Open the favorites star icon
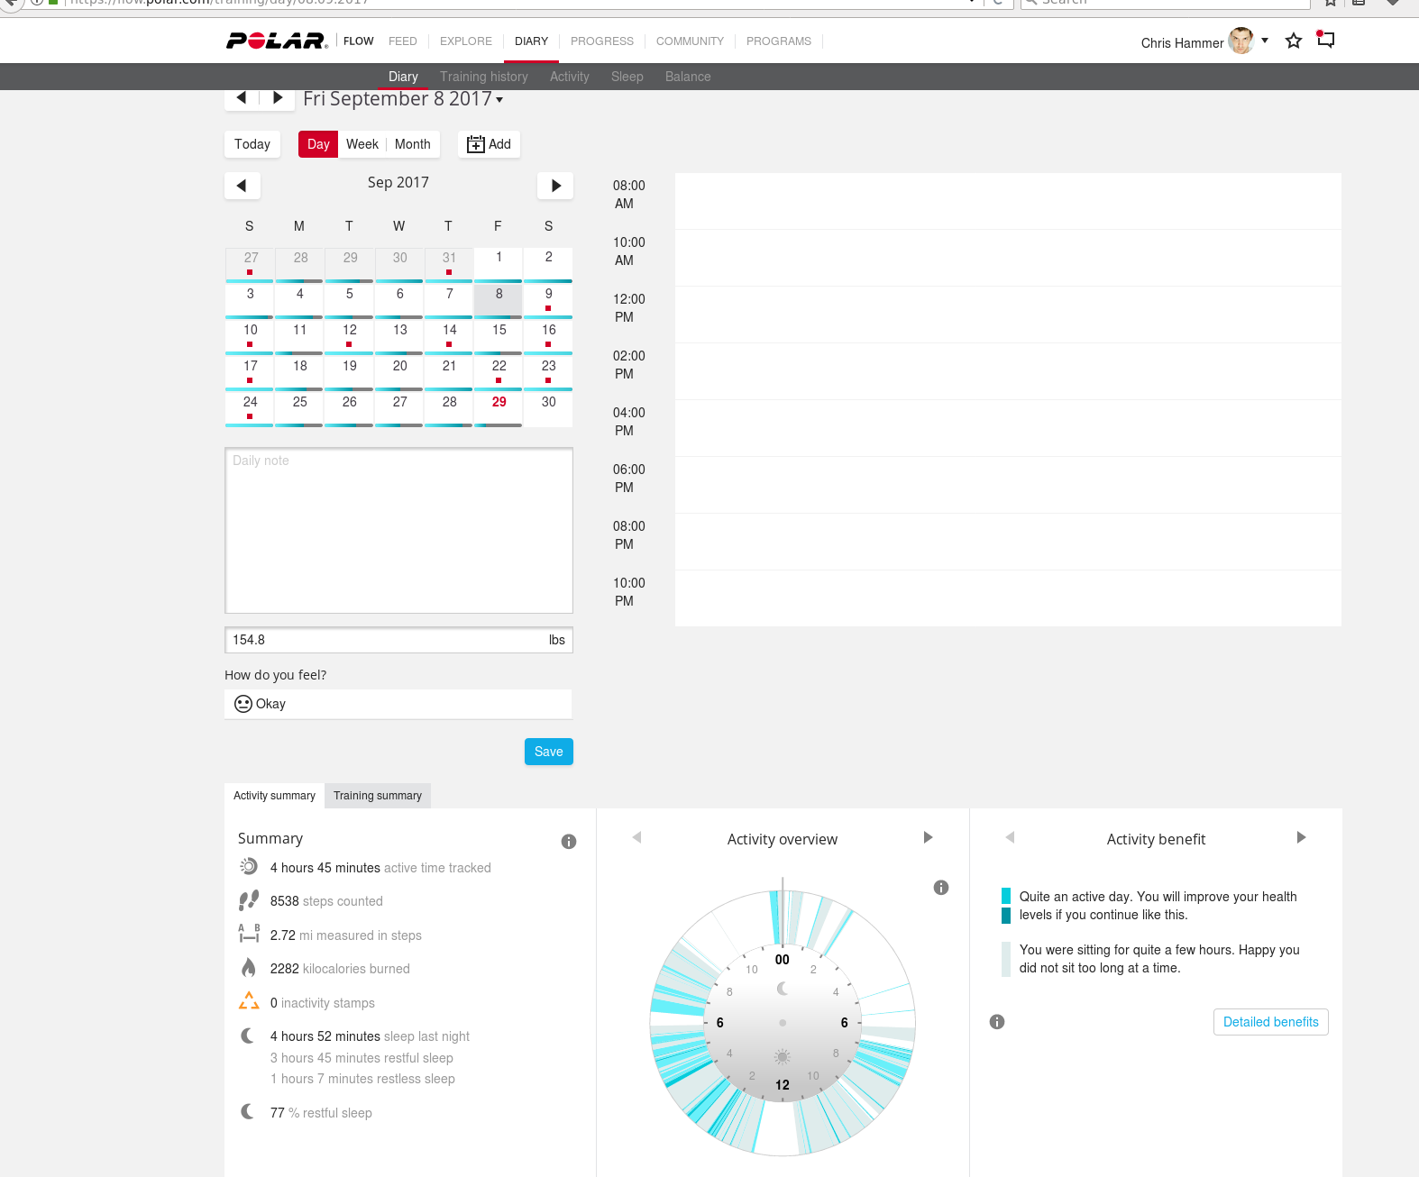1419x1177 pixels. click(x=1294, y=41)
